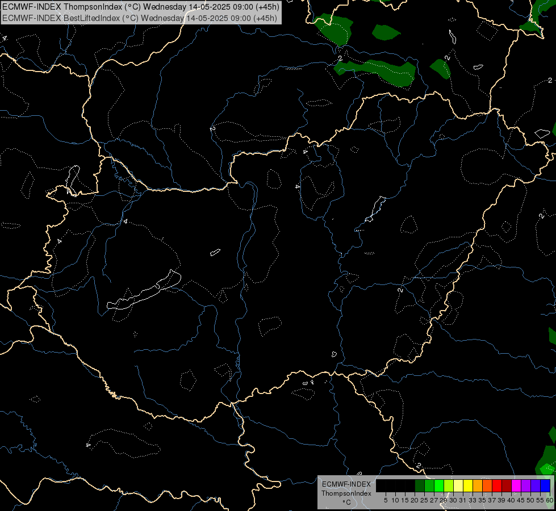Pick the blue 55–60 legend swatch
Screen dimensions: 556x511
tap(545, 485)
